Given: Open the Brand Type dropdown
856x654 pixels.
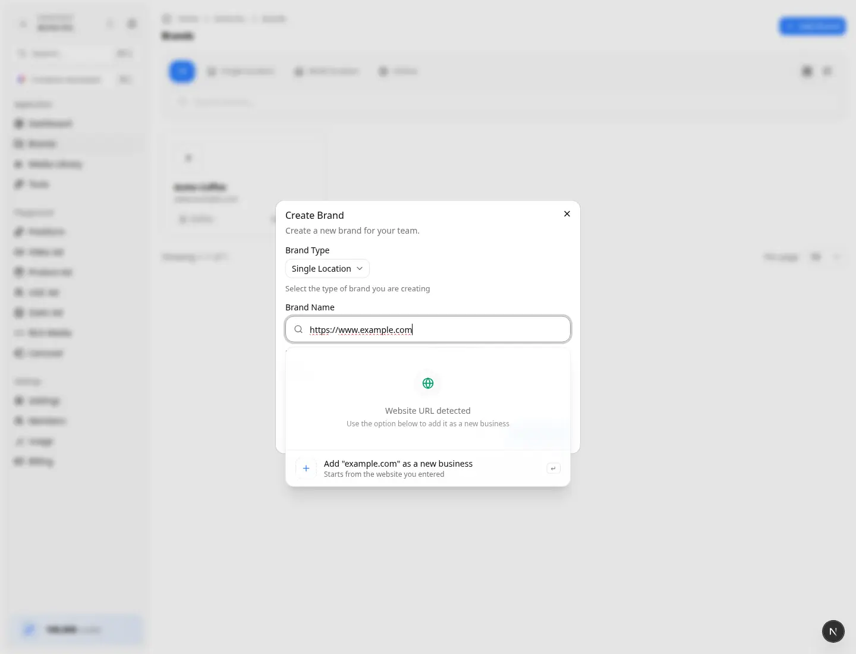Looking at the screenshot, I should tap(328, 269).
